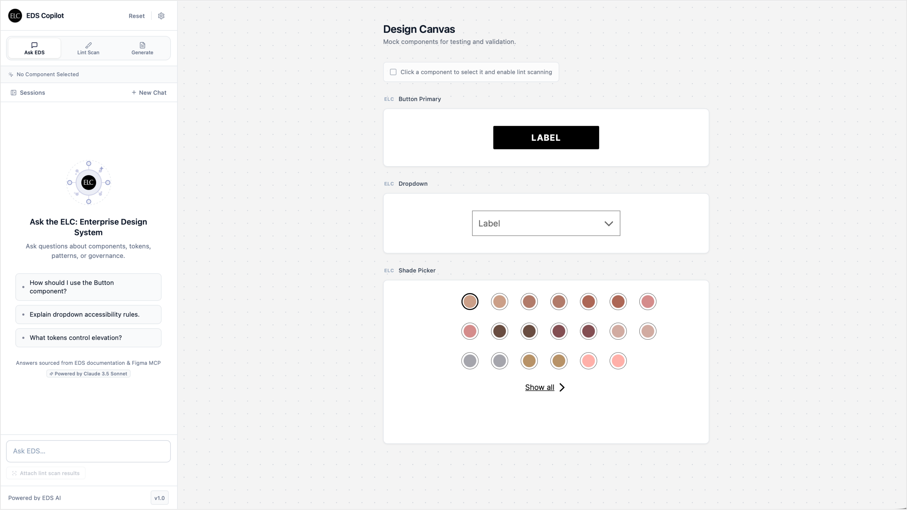Click the central ELC orbit illustration
The image size is (907, 510).
(x=89, y=183)
